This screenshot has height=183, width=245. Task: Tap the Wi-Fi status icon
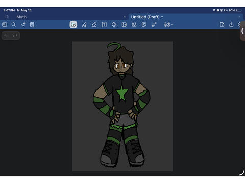tap(214, 10)
